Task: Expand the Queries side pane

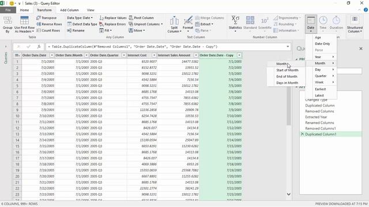Action: pos(6,47)
